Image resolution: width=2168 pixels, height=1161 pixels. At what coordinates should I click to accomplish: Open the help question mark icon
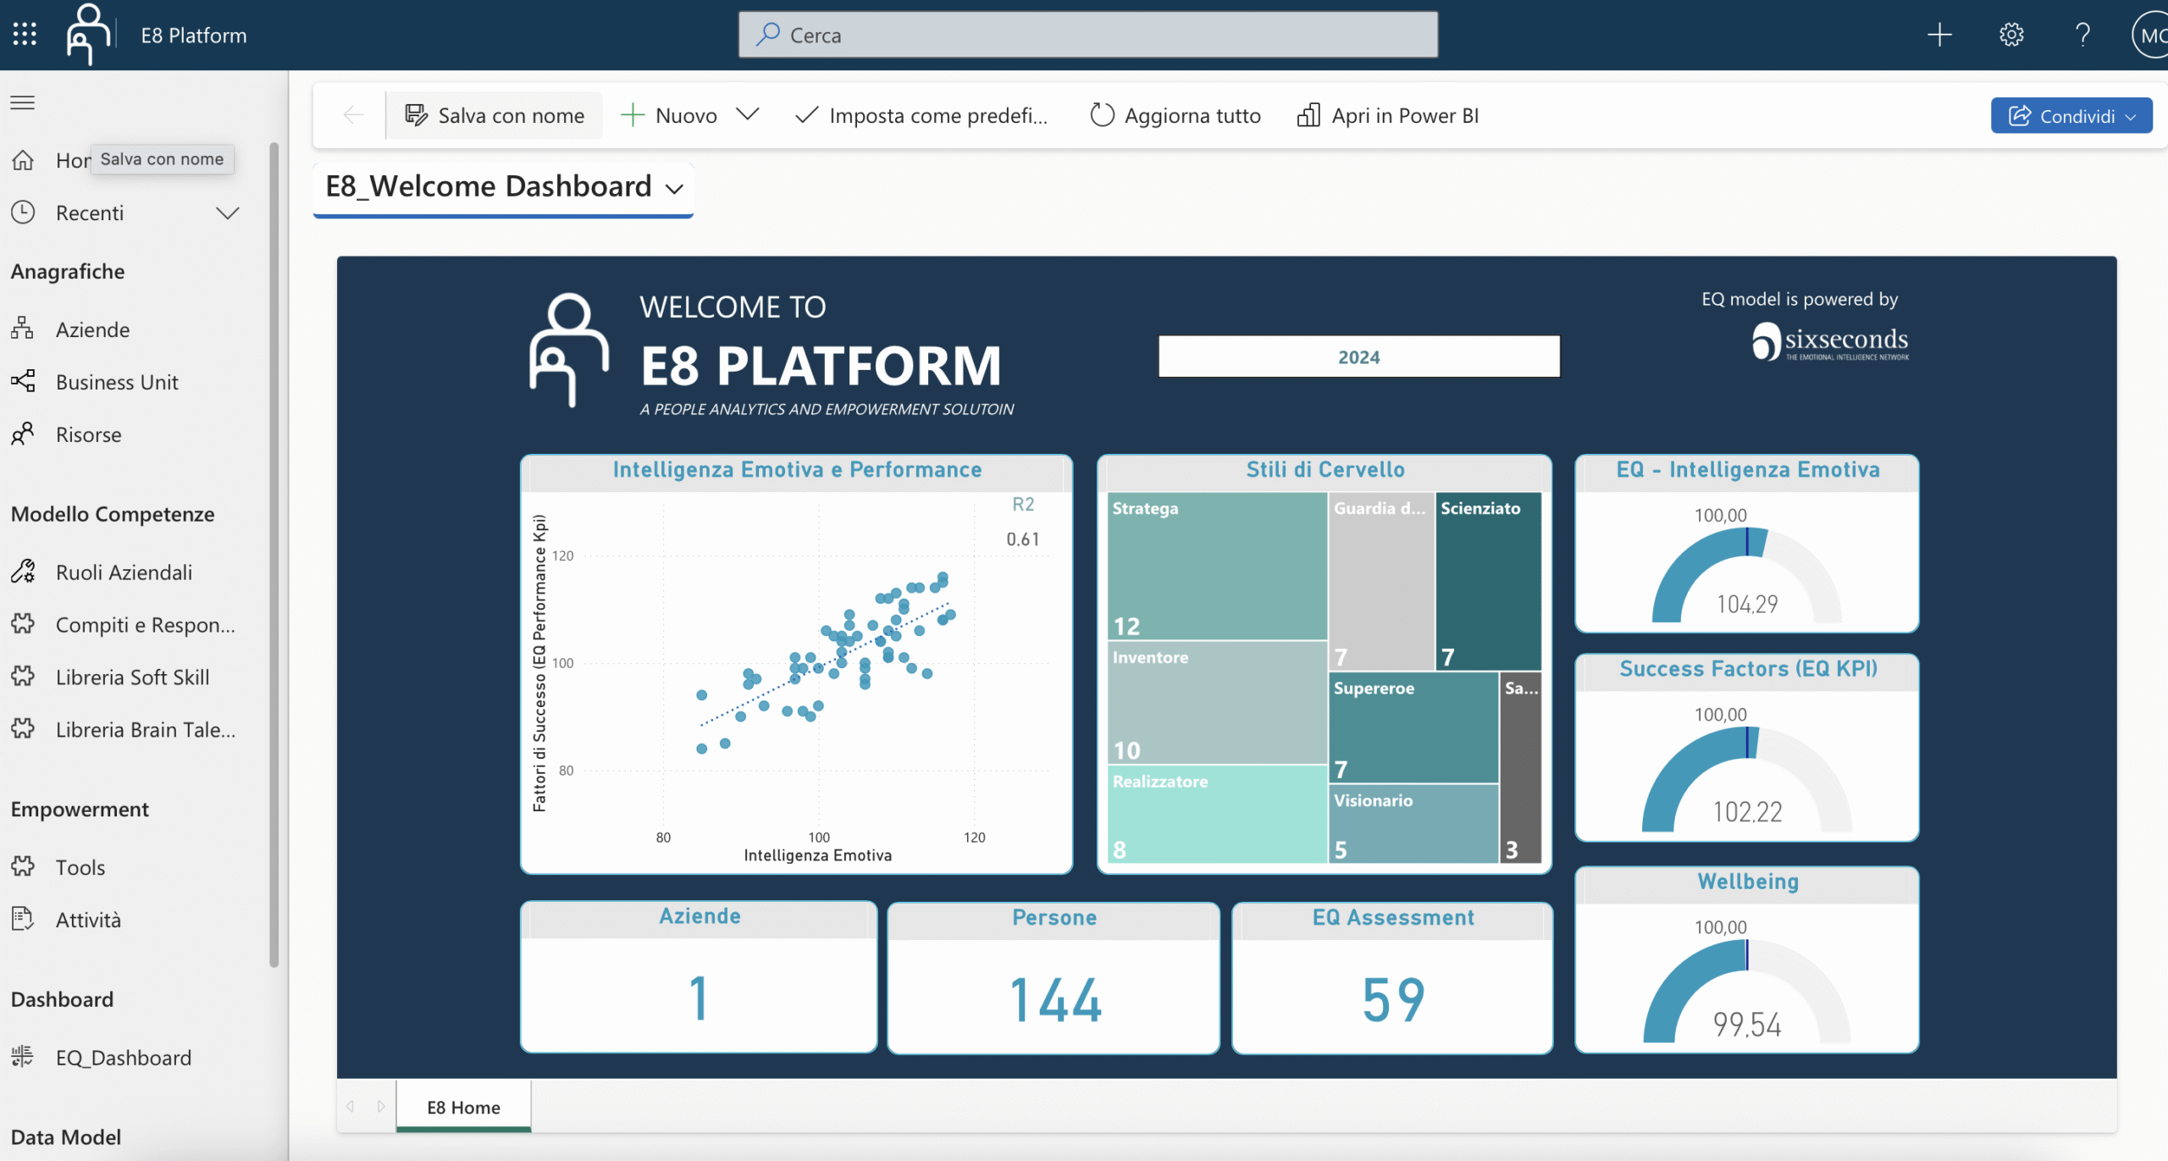(x=2082, y=34)
